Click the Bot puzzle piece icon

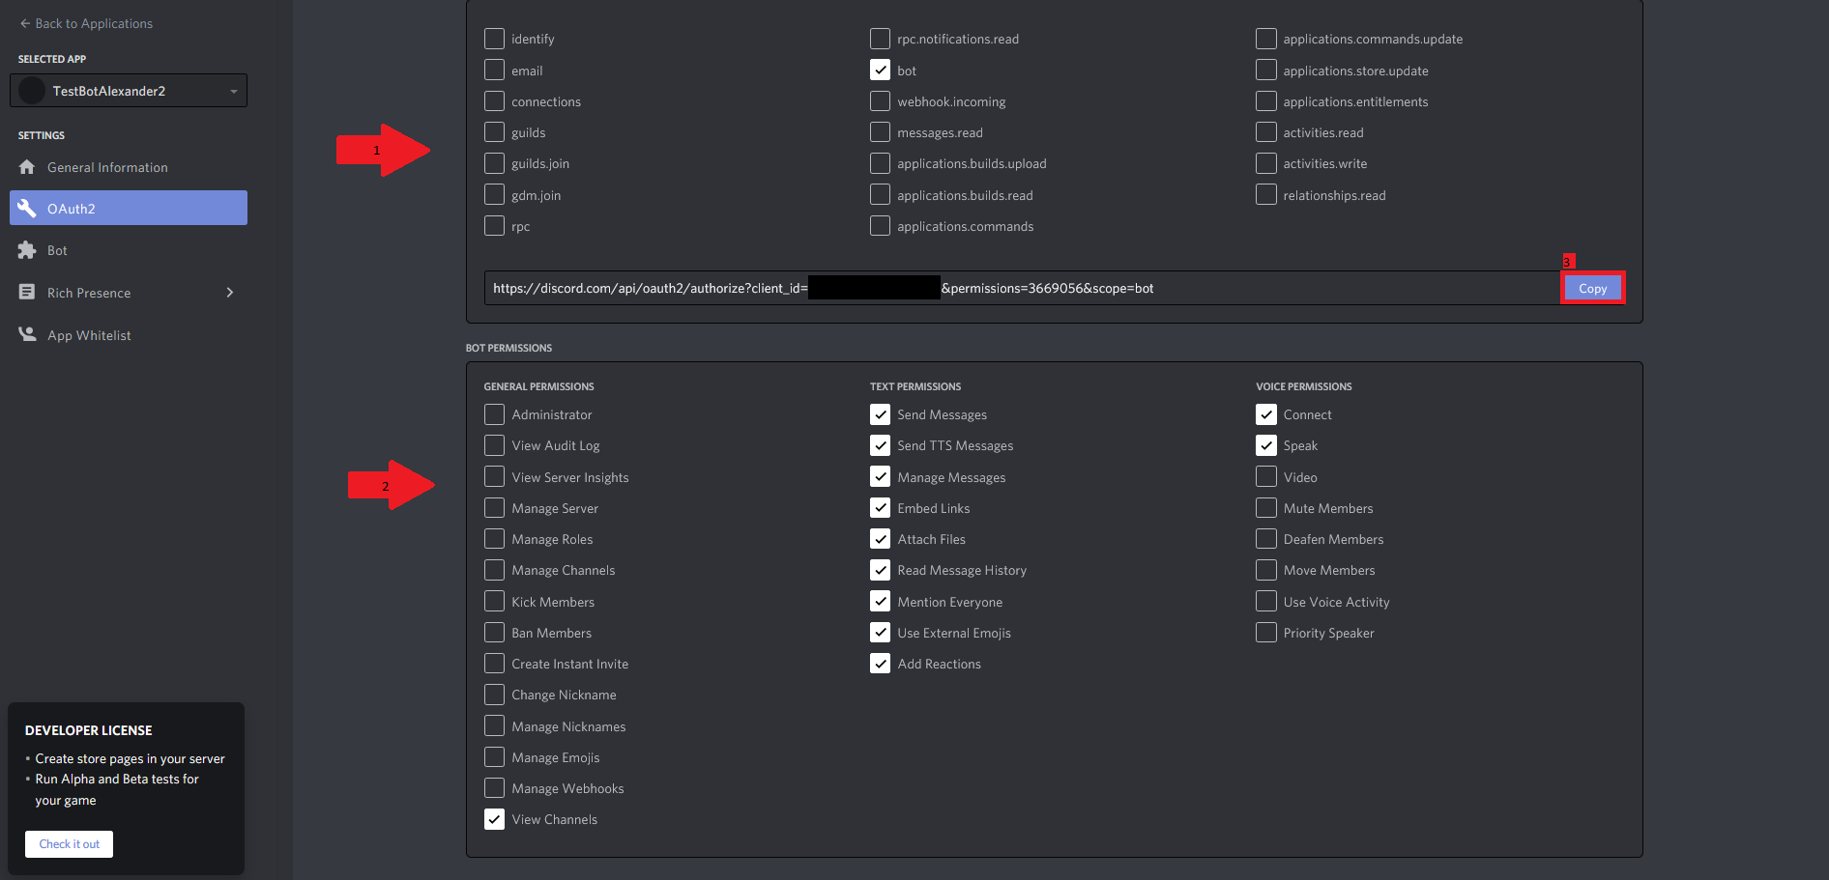27,250
